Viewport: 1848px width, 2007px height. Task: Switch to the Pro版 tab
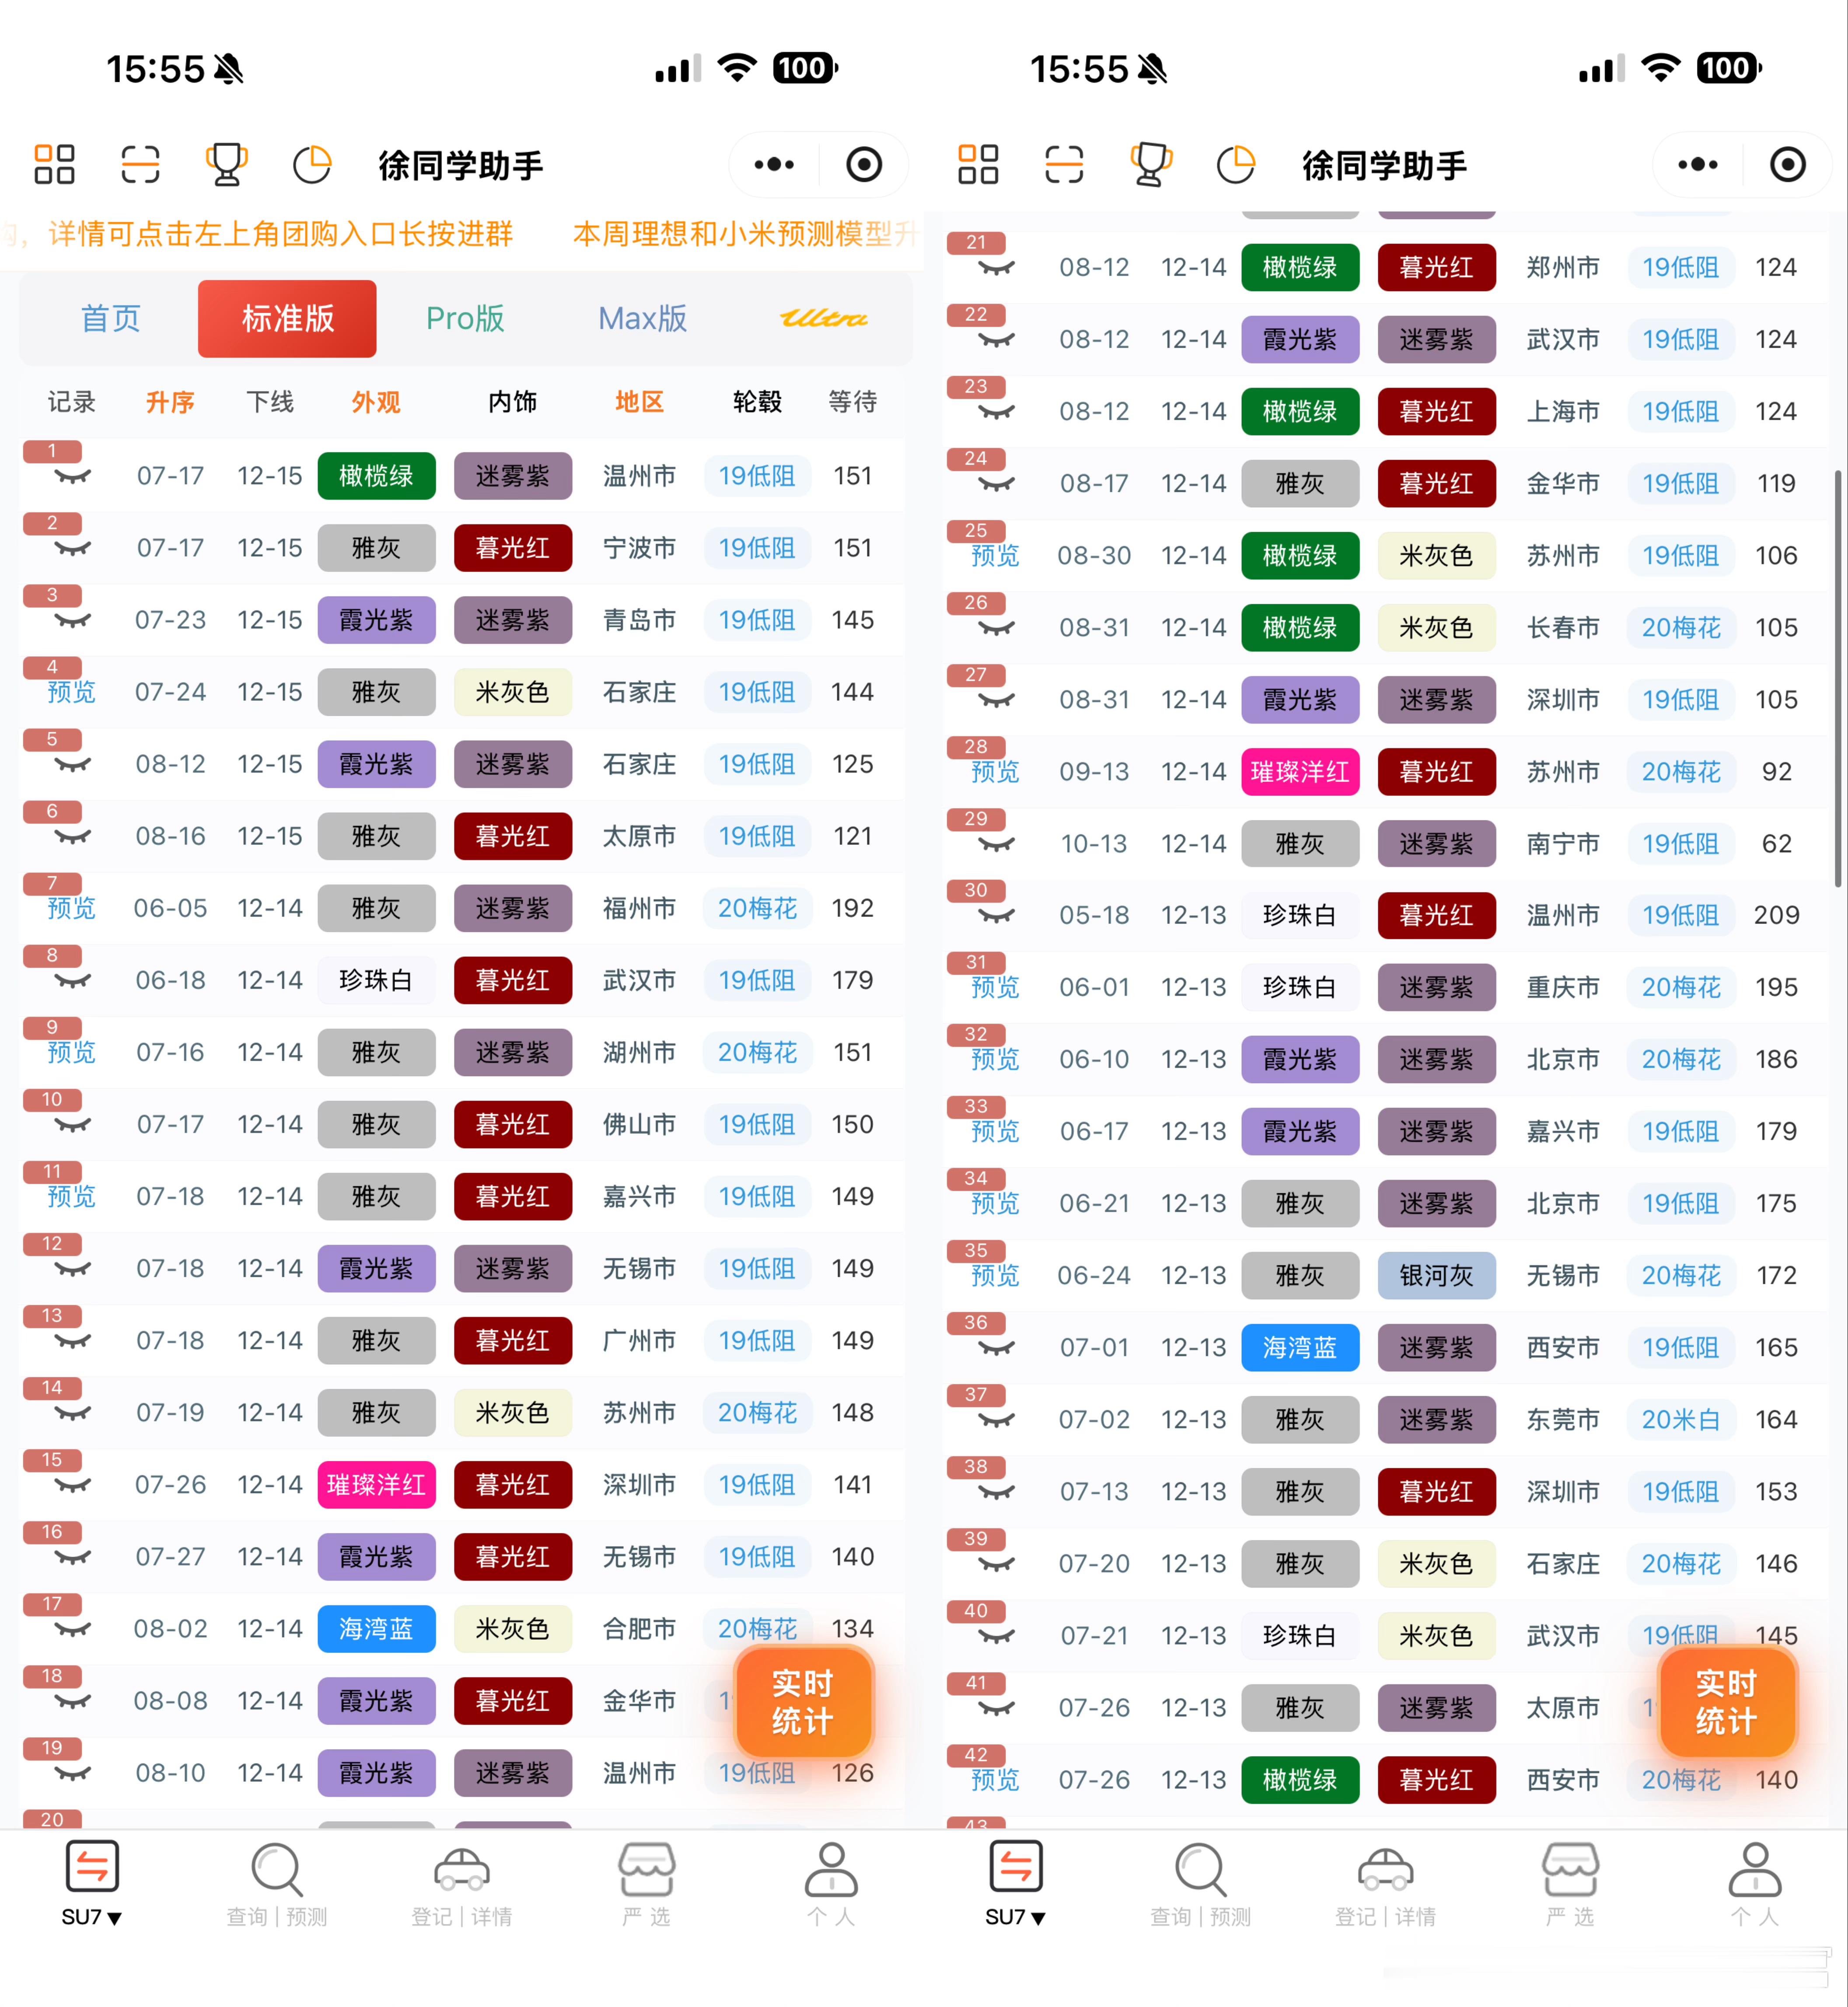[465, 319]
